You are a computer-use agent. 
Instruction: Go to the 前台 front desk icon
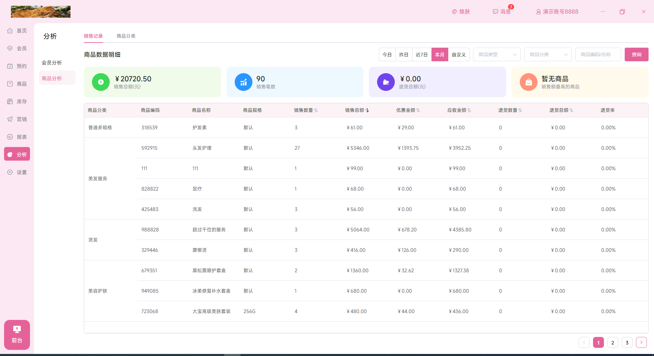pos(17,329)
